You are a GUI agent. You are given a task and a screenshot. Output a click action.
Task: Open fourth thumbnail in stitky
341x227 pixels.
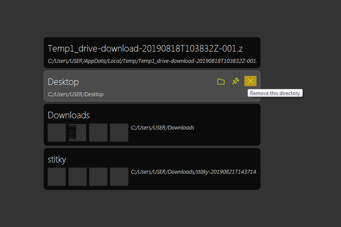[x=119, y=177]
